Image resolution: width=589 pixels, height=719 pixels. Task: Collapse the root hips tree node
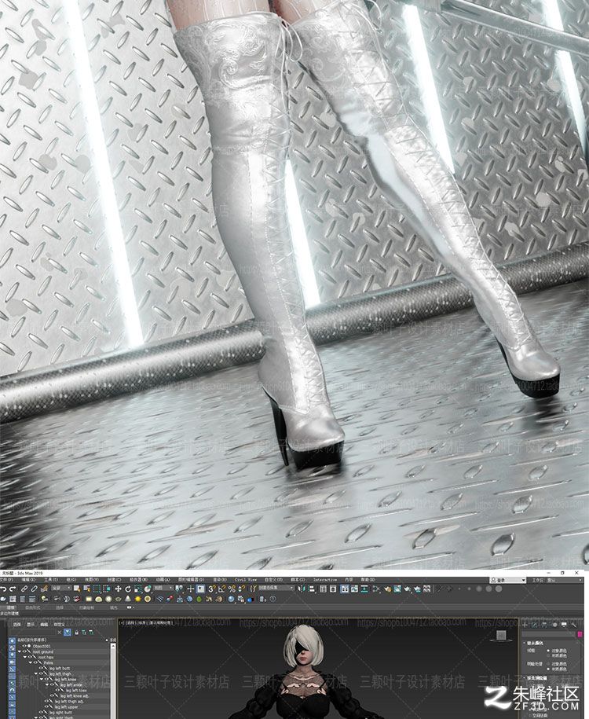(25, 657)
